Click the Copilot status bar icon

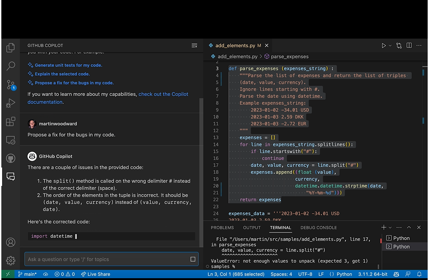coord(396,274)
